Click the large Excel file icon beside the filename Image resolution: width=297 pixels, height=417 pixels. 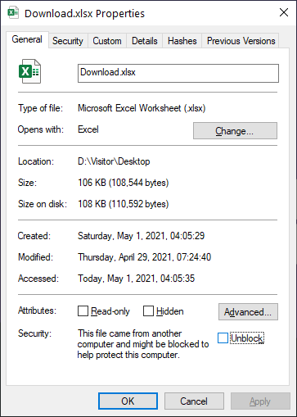[29, 71]
